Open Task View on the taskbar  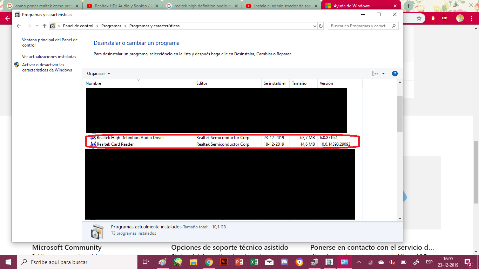tap(146, 262)
